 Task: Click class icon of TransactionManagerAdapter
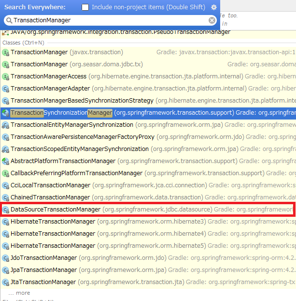tap(6, 89)
